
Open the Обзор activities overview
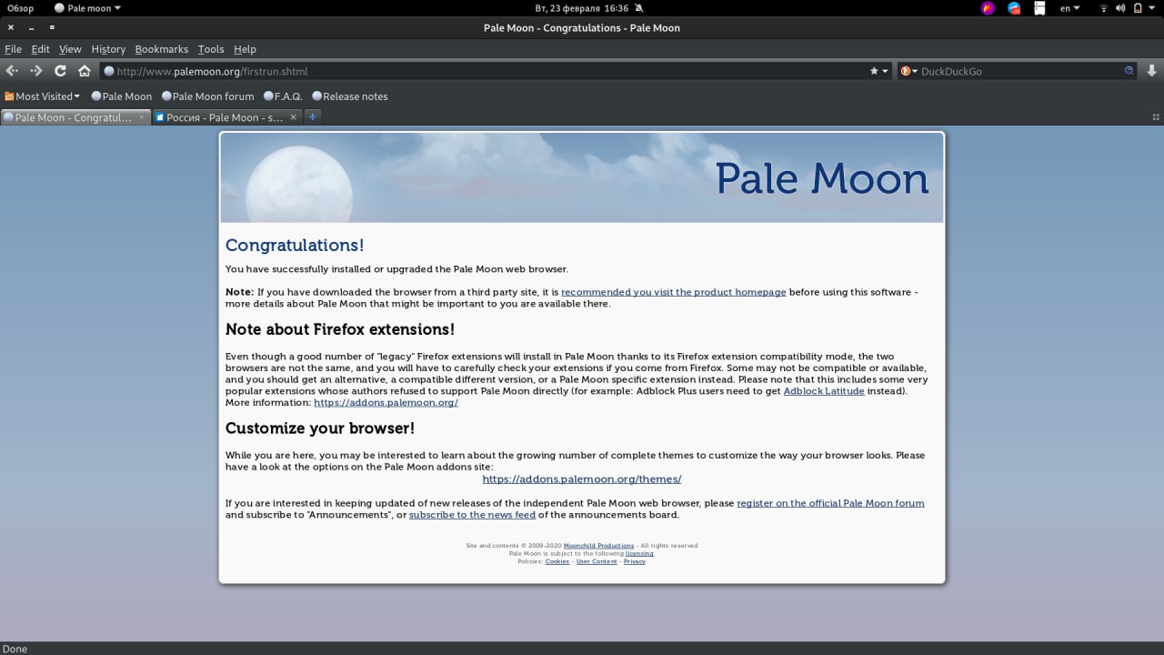20,8
